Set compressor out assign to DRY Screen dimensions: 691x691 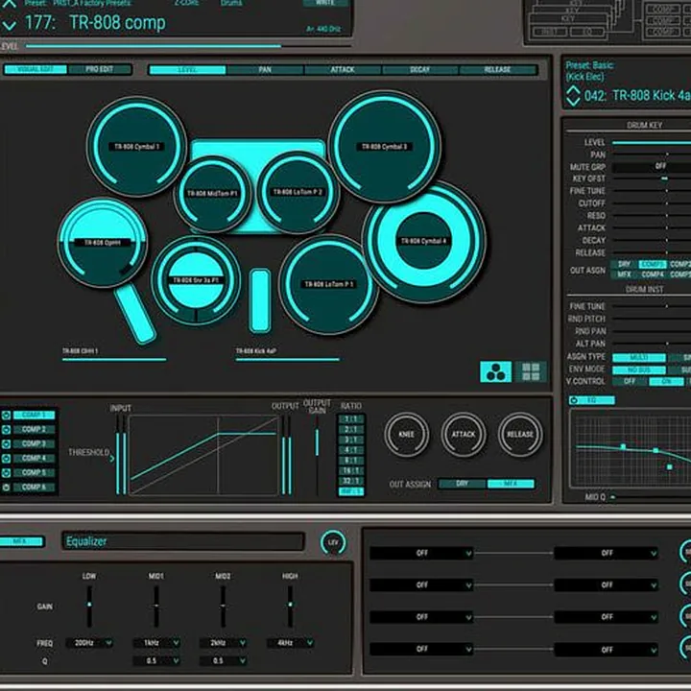point(463,484)
